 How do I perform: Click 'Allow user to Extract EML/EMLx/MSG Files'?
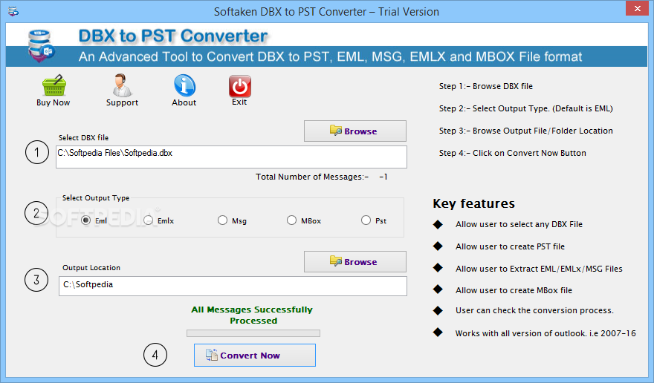[539, 269]
